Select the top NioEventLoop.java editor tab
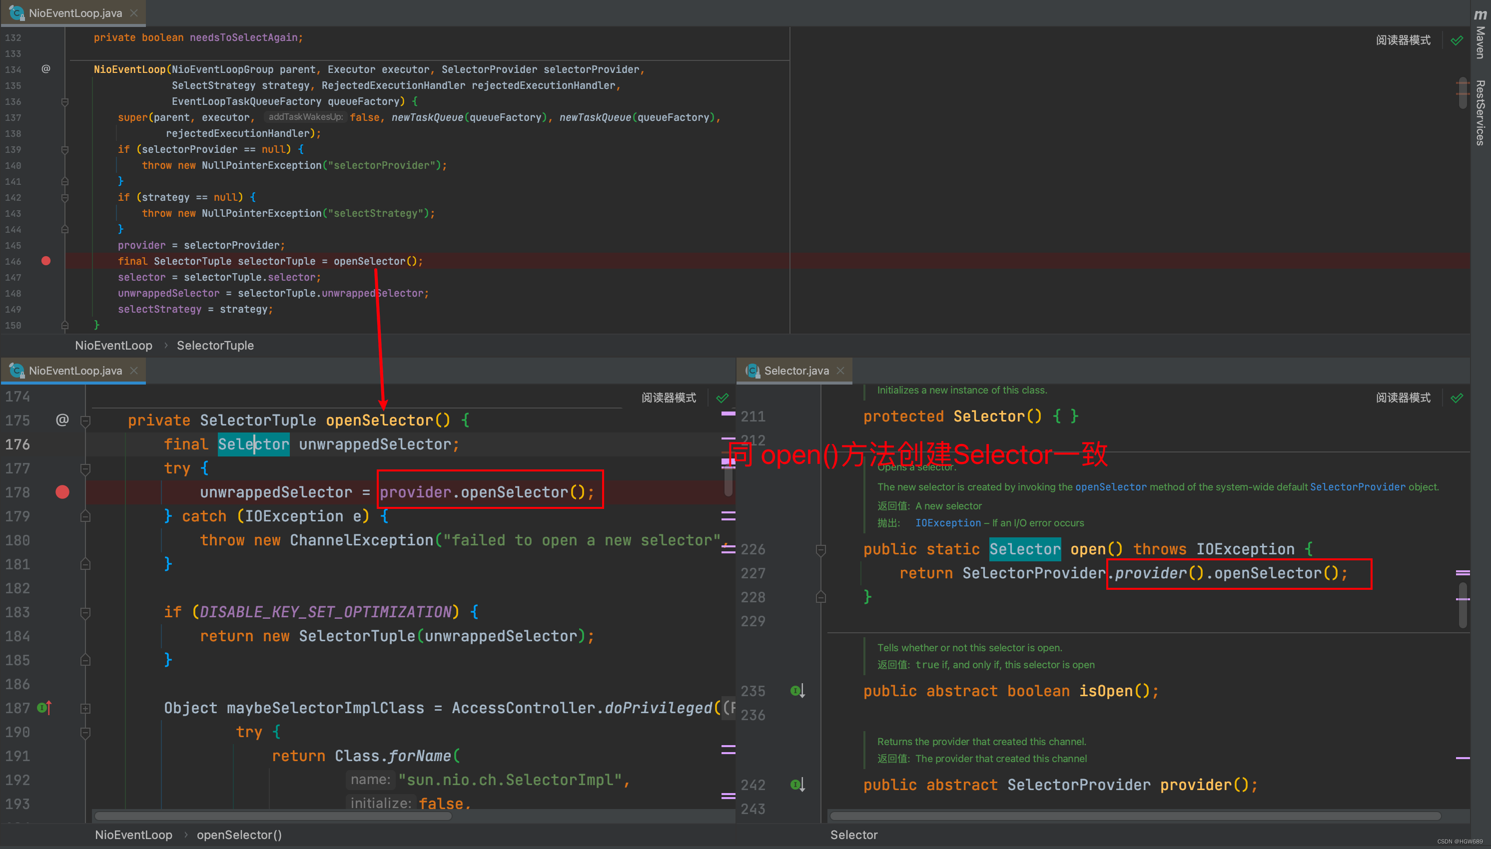Image resolution: width=1491 pixels, height=849 pixels. (x=73, y=13)
